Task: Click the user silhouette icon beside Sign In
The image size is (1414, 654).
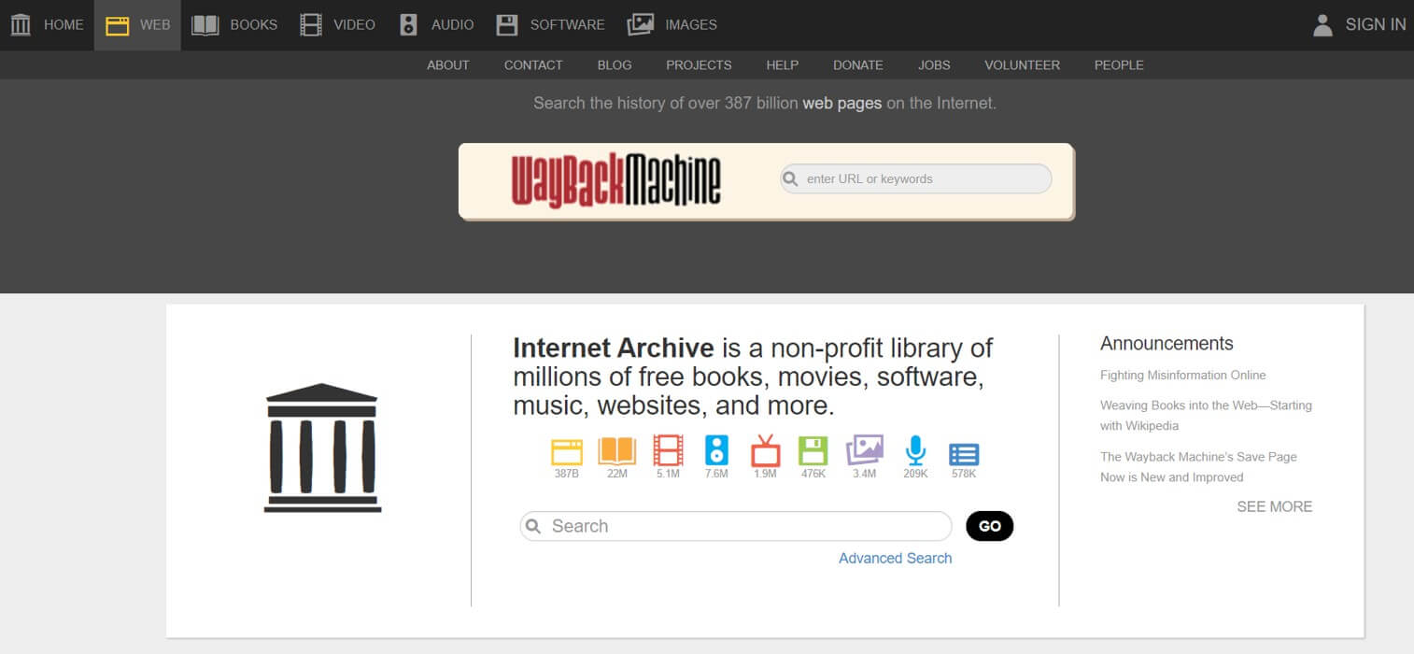Action: 1322,25
